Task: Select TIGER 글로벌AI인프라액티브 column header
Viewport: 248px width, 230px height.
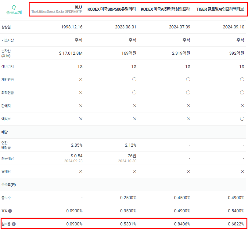Action: (220, 9)
